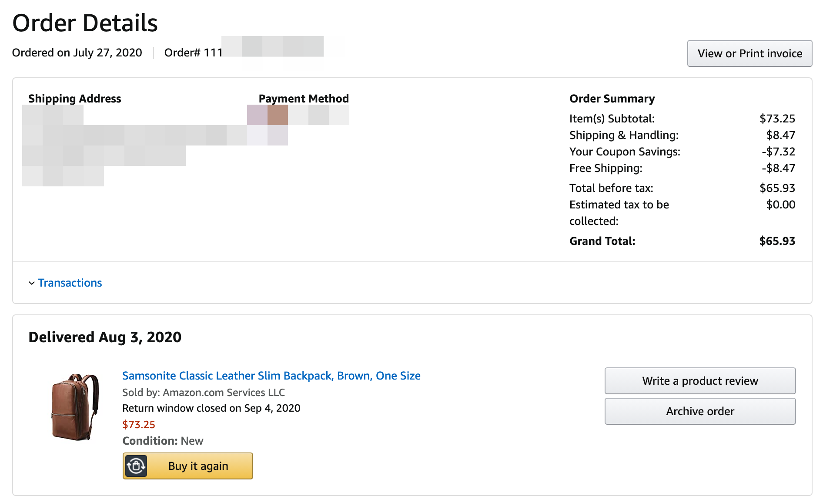Viewport: 823px width, 502px height.
Task: Click View or Print invoice button
Action: pyautogui.click(x=749, y=53)
